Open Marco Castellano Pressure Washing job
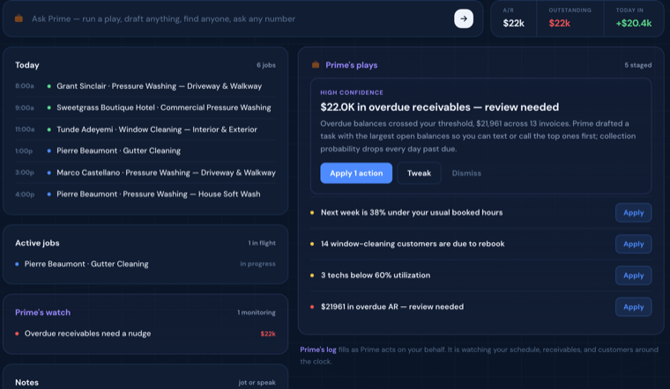670x389 pixels. coord(145,172)
